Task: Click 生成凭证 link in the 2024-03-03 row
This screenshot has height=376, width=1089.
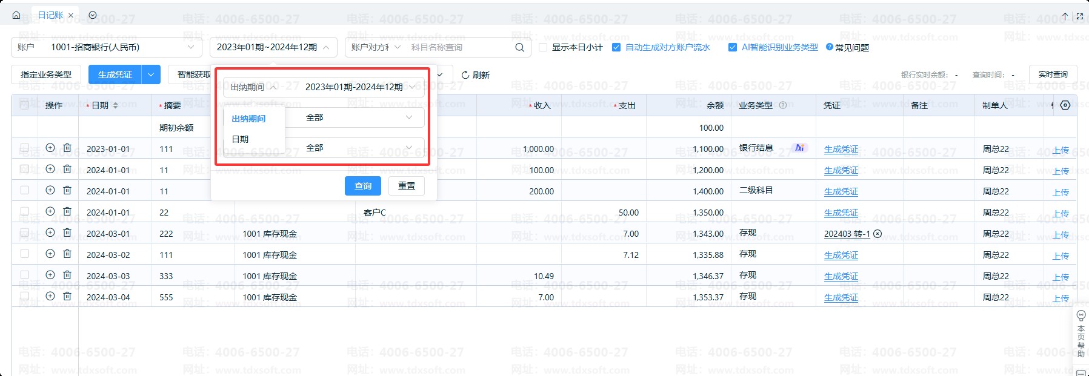Action: [841, 276]
